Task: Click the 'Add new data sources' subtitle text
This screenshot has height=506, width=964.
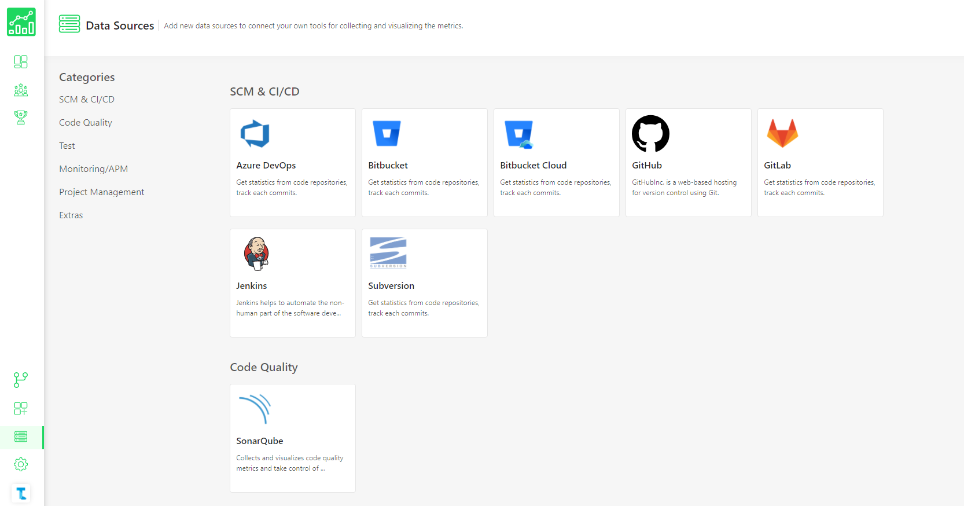Action: pyautogui.click(x=314, y=26)
